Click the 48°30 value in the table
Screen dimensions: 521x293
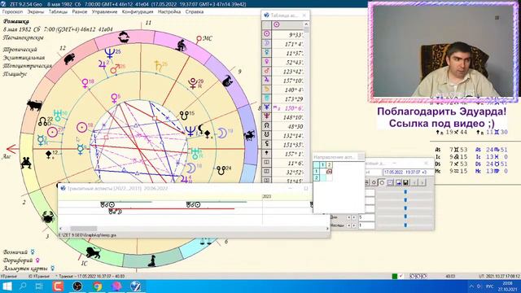click(x=295, y=127)
